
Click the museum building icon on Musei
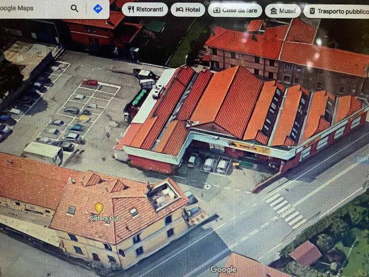pos(273,10)
